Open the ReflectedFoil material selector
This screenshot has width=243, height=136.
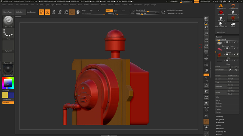8,70
